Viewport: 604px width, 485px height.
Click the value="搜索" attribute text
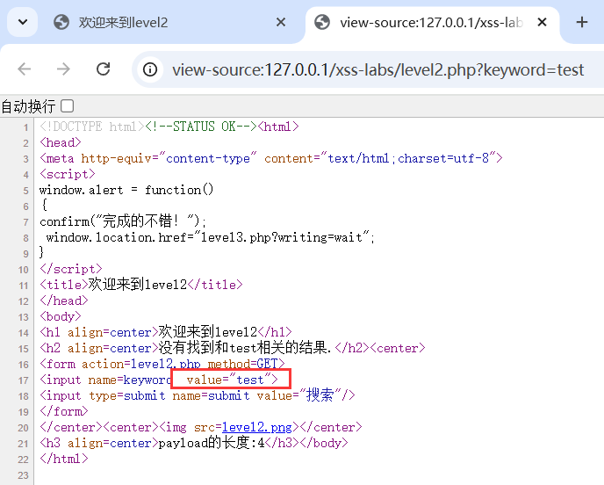(298, 395)
